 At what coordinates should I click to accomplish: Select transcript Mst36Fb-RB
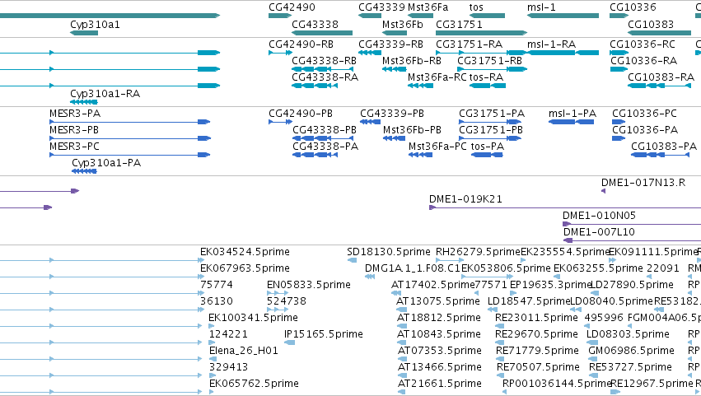pyautogui.click(x=412, y=61)
